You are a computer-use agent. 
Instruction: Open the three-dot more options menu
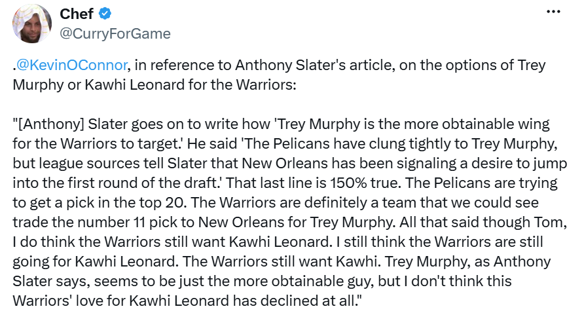[x=553, y=12]
